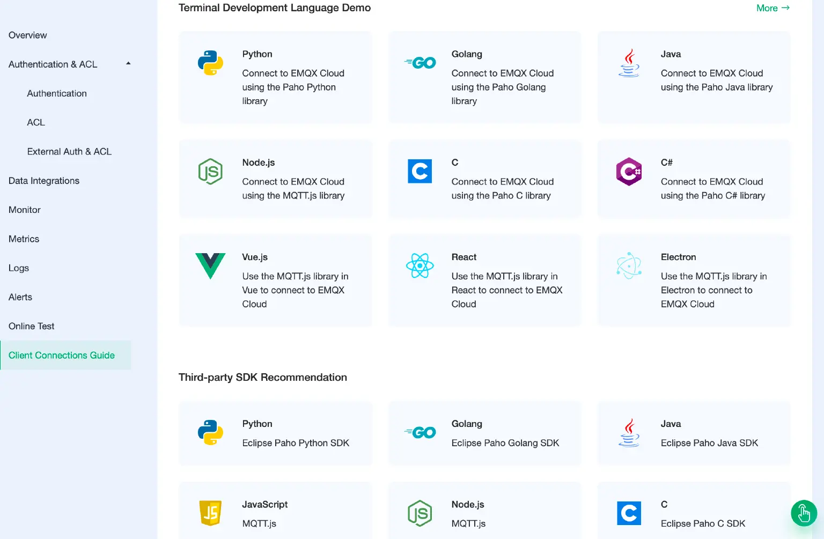Open the green floating helper button
This screenshot has height=539, width=824.
pos(804,513)
